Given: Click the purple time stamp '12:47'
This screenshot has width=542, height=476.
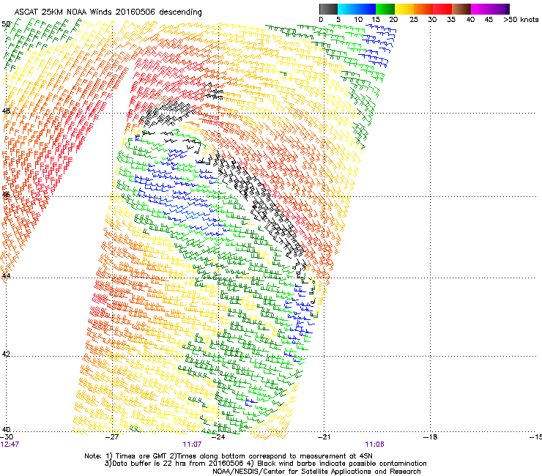Looking at the screenshot, I should [x=10, y=445].
